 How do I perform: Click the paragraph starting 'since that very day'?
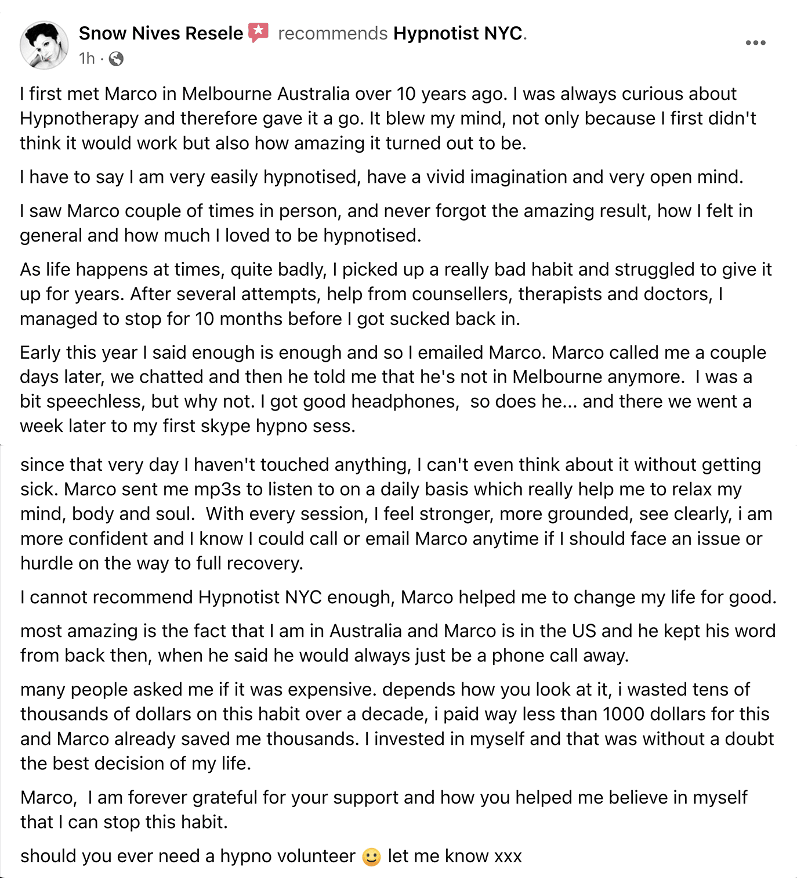(x=396, y=514)
